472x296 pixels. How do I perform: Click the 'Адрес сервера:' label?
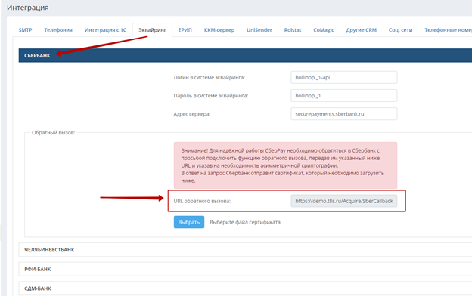point(192,114)
